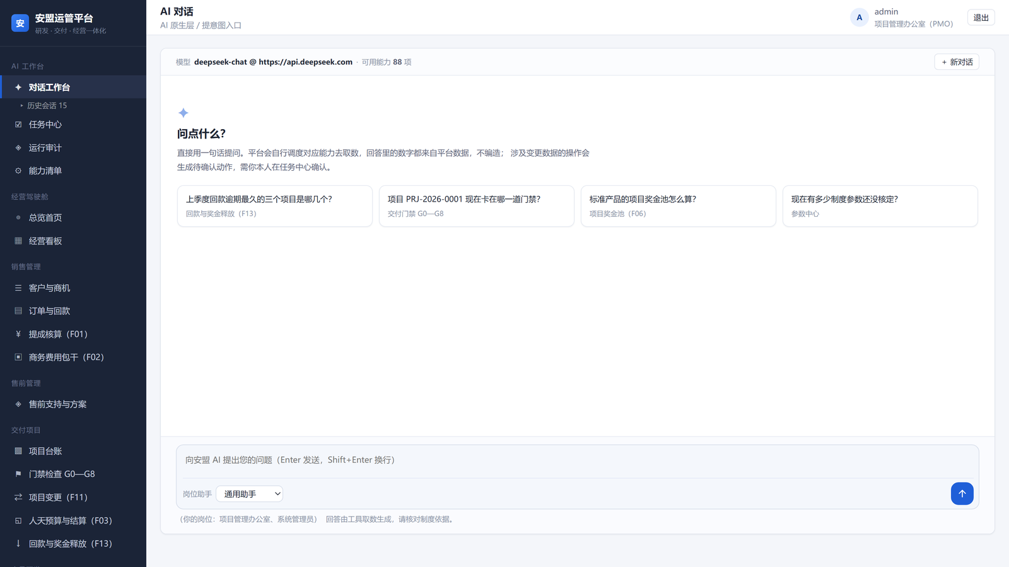Click the 可用能力 88 项 text

[387, 62]
